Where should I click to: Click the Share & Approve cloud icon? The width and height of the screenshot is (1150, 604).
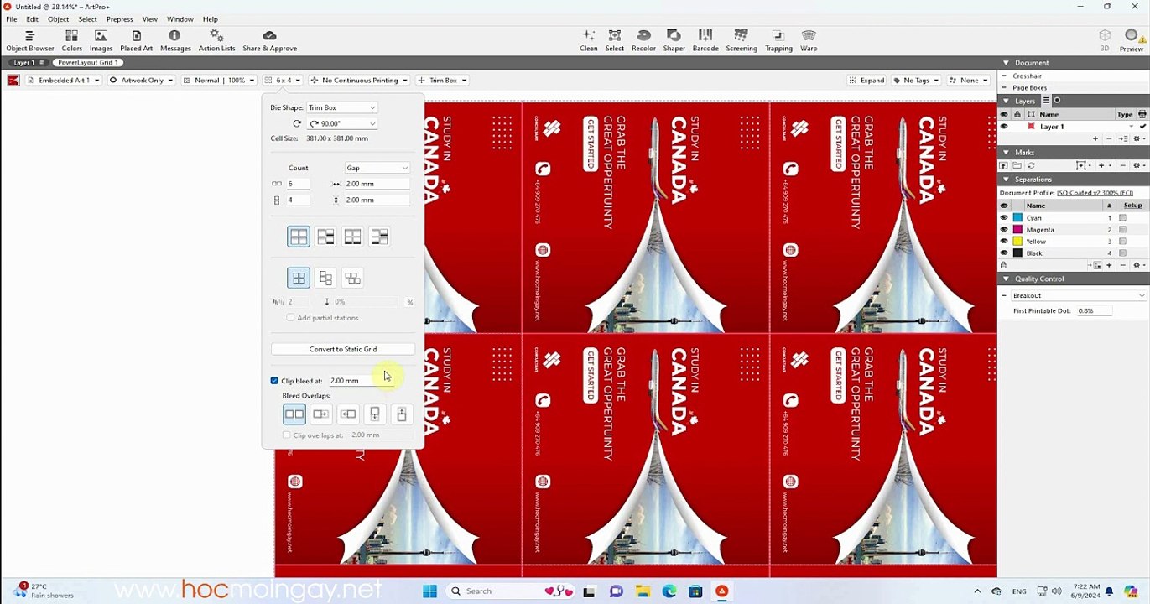click(269, 40)
